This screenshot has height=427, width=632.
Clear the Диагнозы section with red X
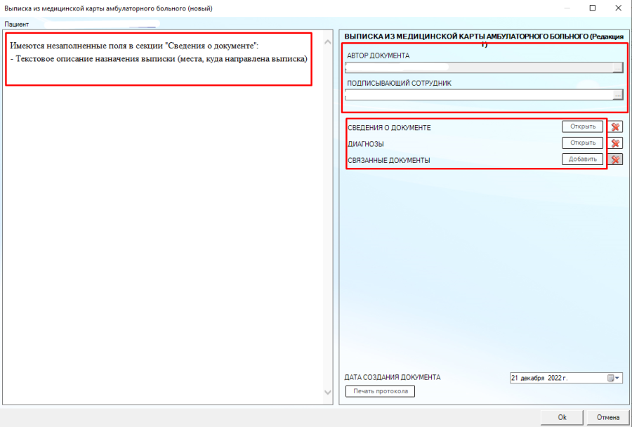tap(615, 143)
